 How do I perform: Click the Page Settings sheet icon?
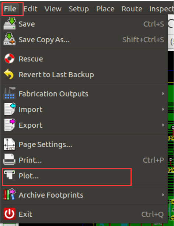point(10,144)
